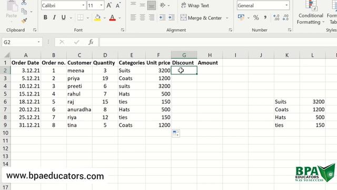Click the Enter checkmark in formula bar
Screen dimensions: 337x190
pos(76,42)
